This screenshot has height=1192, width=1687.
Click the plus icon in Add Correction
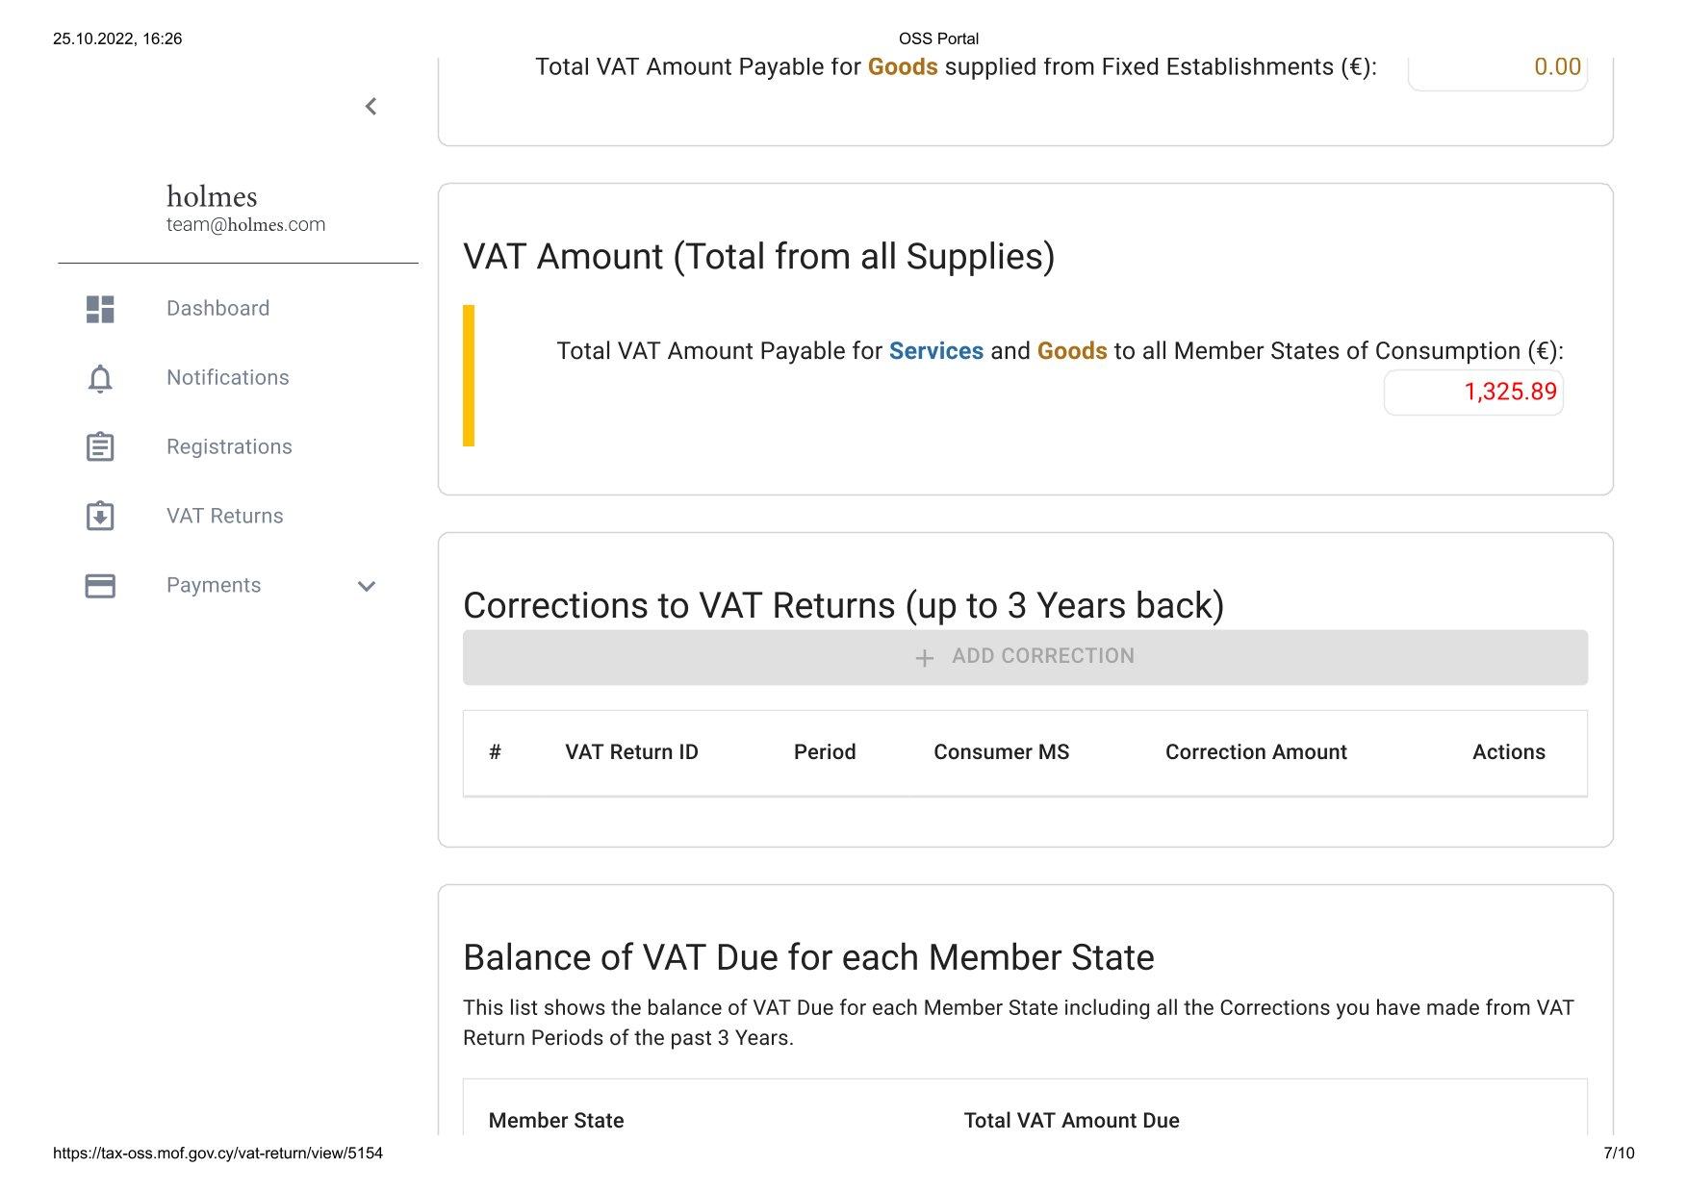924,658
